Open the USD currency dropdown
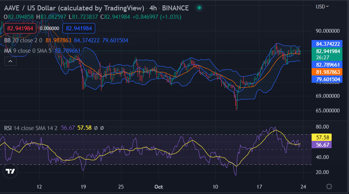The image size is (349, 194). [322, 7]
